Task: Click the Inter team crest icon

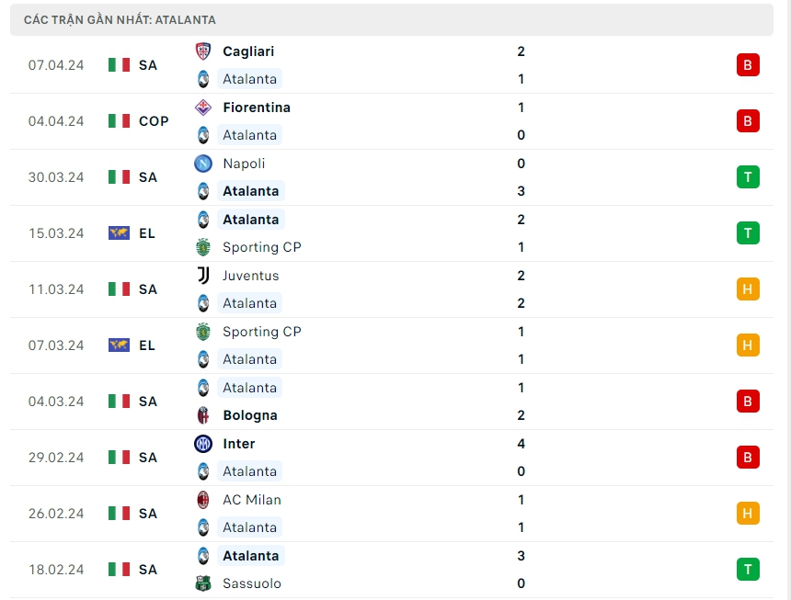Action: pyautogui.click(x=203, y=444)
